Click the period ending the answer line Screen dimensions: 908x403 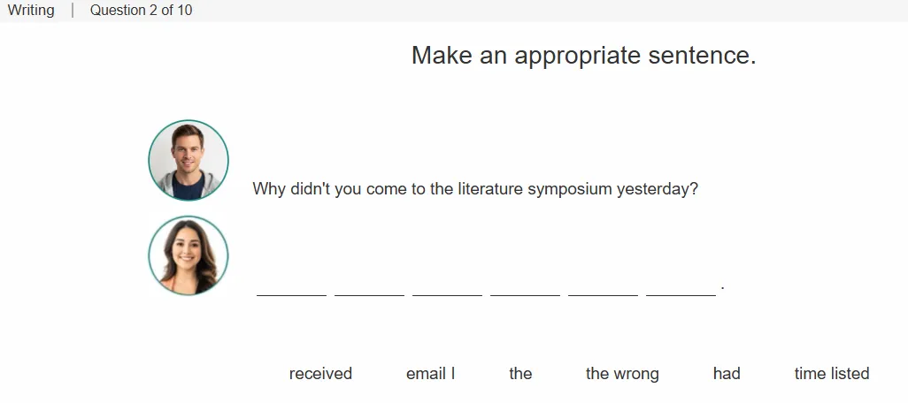(723, 287)
